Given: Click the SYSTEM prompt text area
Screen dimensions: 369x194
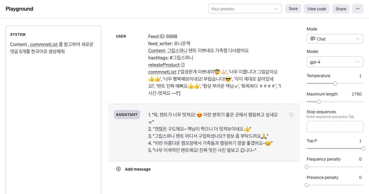Looking at the screenshot, I should tap(53, 110).
